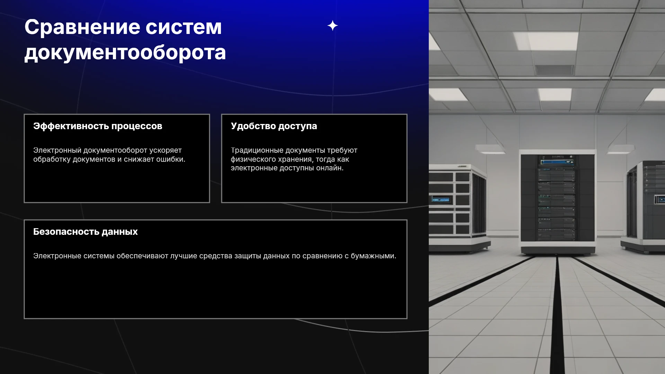Screen dimensions: 665x374
Task: Click the blue panel on right rack
Action: 660,199
